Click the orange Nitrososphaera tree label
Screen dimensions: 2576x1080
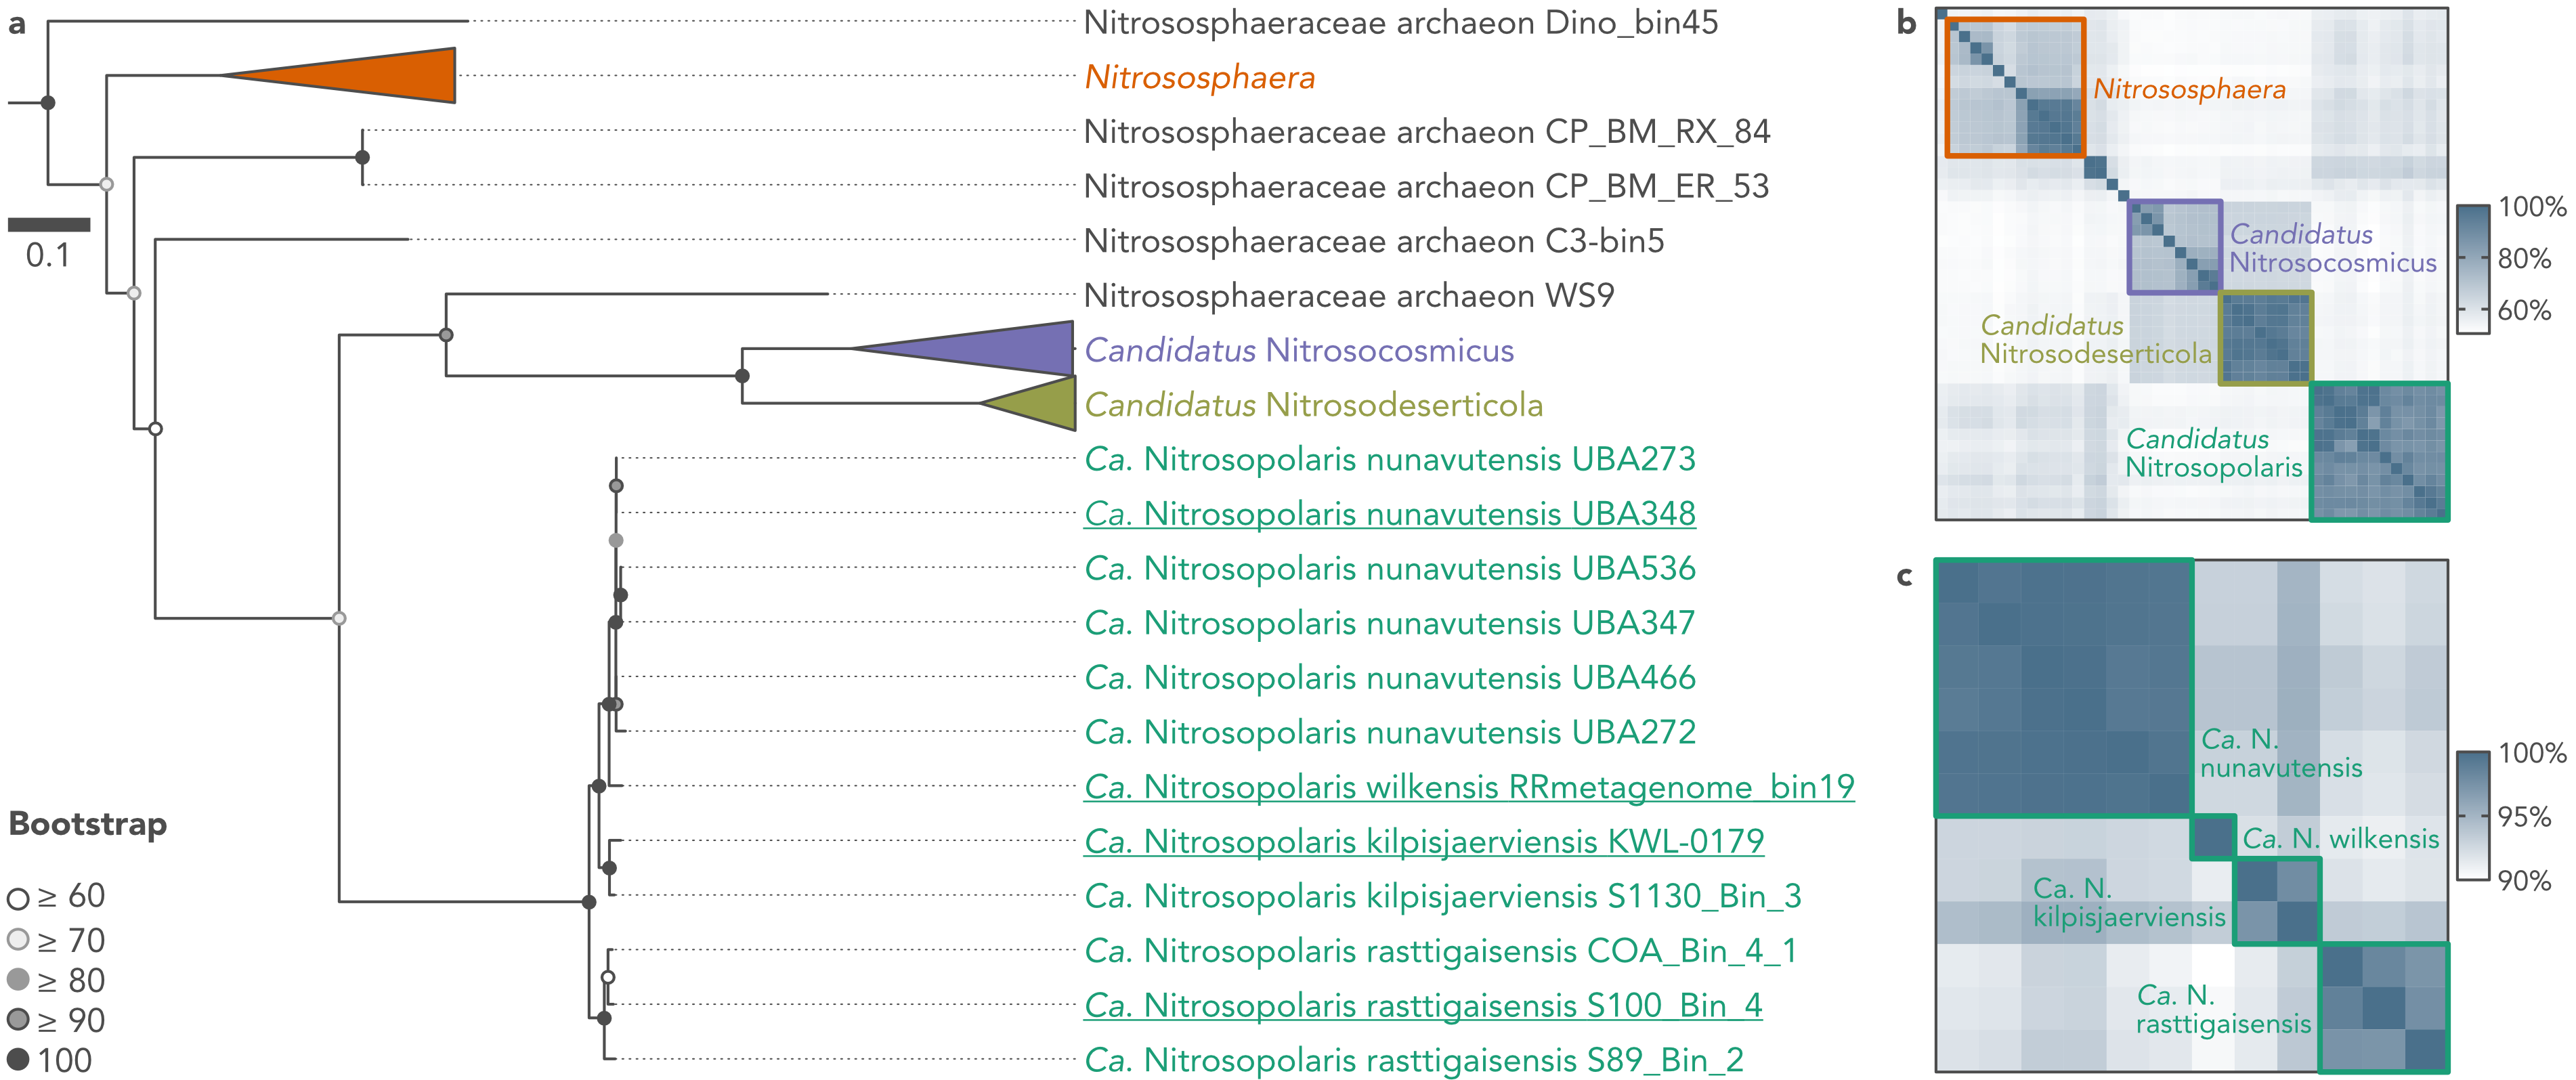pos(1200,77)
